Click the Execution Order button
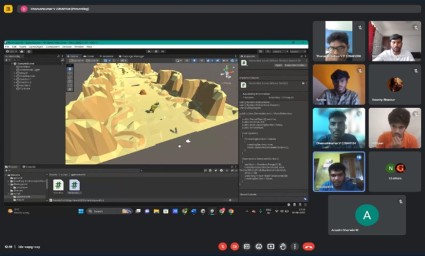This screenshot has height=256, width=425. [x=295, y=65]
